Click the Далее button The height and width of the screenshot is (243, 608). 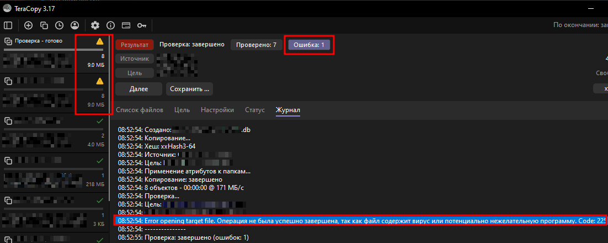click(x=139, y=89)
